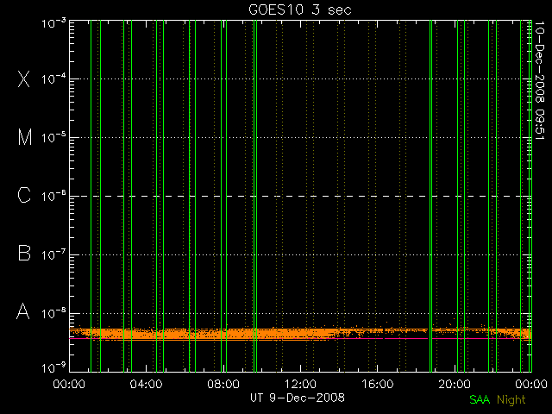
Task: Click the 10⁻⁴ y-axis tick label
Action: pos(53,78)
